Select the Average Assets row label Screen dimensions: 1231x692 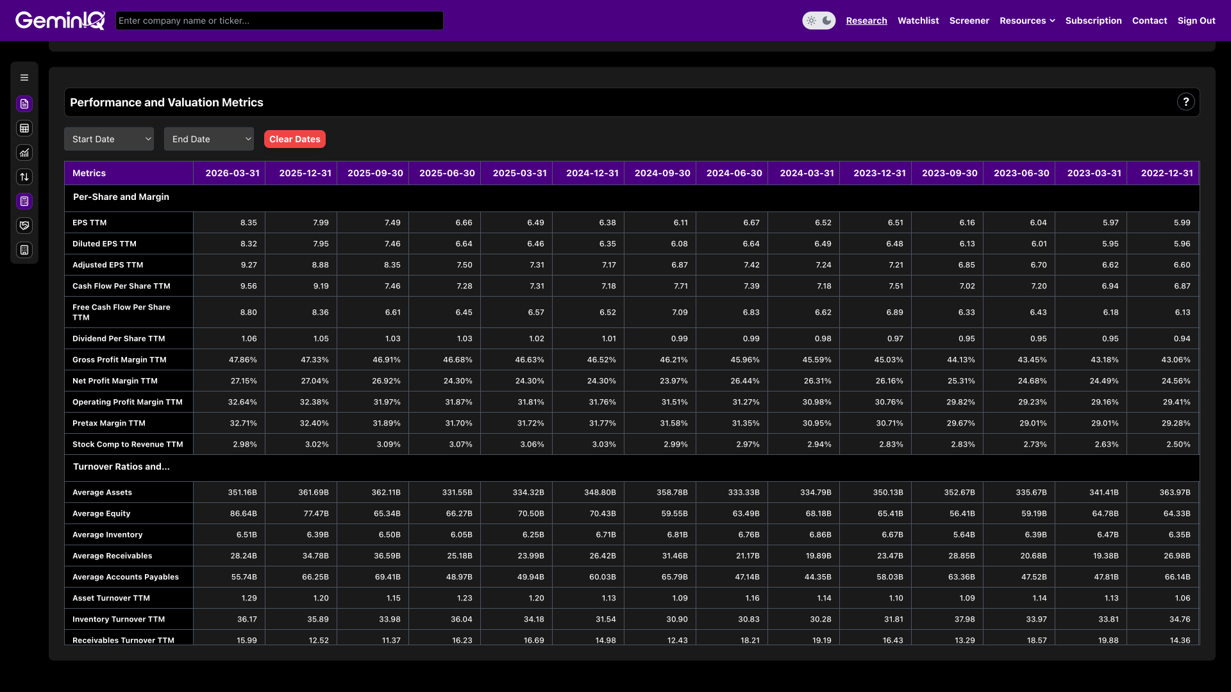tap(102, 493)
